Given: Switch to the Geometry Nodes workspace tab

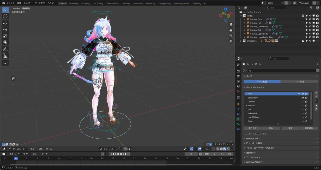Looking at the screenshot, I should tap(182, 3).
